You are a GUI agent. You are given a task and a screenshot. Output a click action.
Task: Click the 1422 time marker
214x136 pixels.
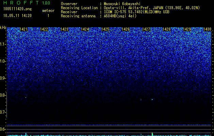click(44, 29)
